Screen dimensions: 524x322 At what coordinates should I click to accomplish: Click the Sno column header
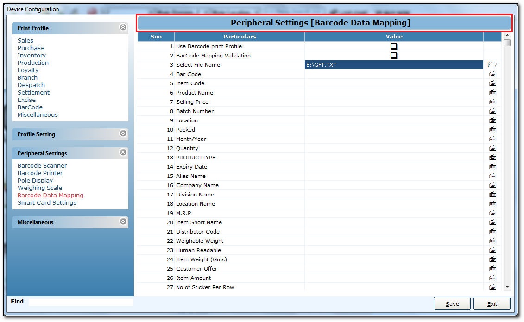point(156,37)
